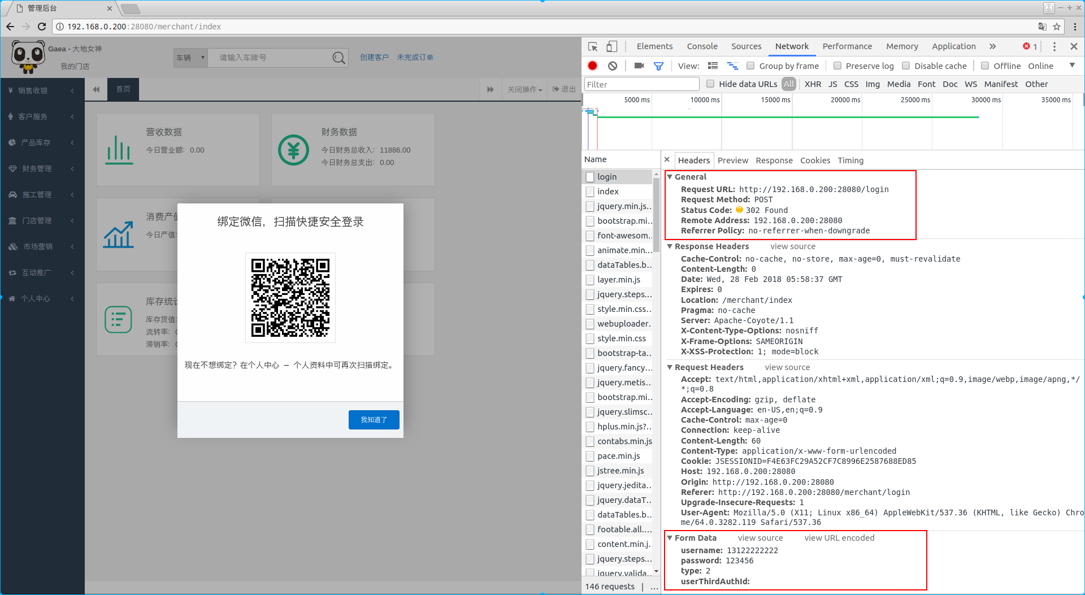Go back to the previous page
Image resolution: width=1085 pixels, height=595 pixels.
tap(10, 27)
